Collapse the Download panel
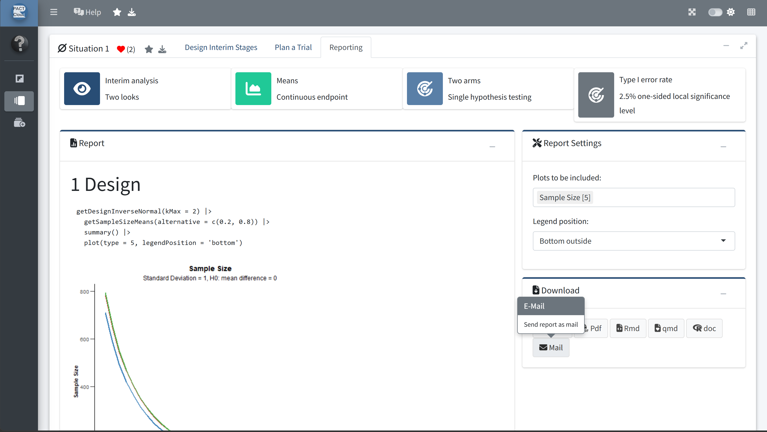This screenshot has width=767, height=432. click(723, 294)
